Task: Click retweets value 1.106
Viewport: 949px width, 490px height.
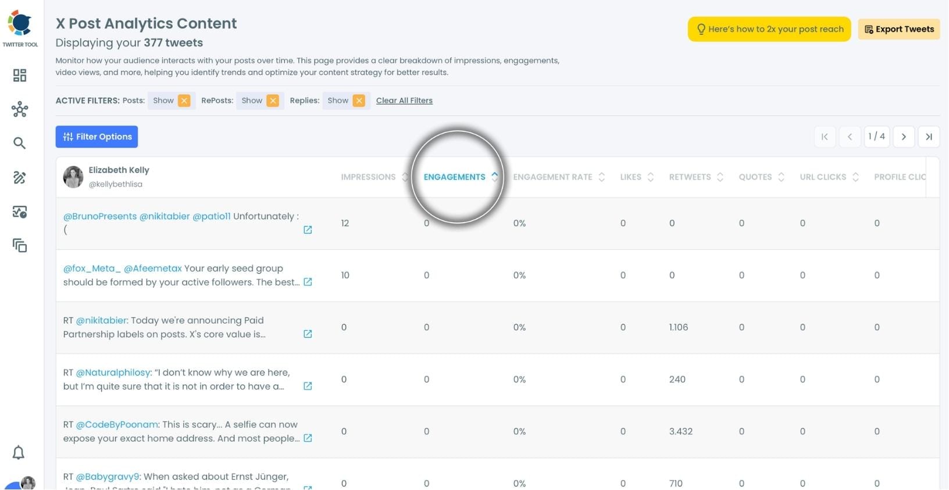Action: 679,327
